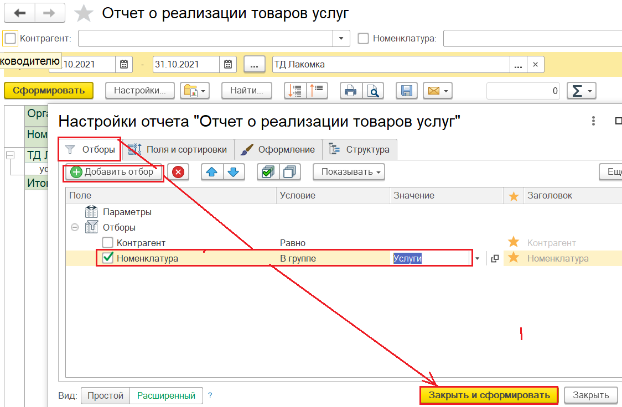The image size is (622, 407).
Task: Click Закрыть и сформировать button
Action: click(489, 395)
